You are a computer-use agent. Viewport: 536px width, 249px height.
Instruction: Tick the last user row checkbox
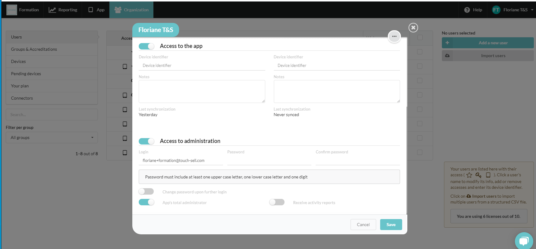pos(420,152)
